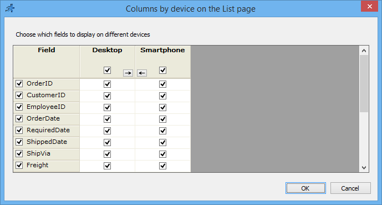Uncheck the Freight field checkbox

(x=19, y=165)
